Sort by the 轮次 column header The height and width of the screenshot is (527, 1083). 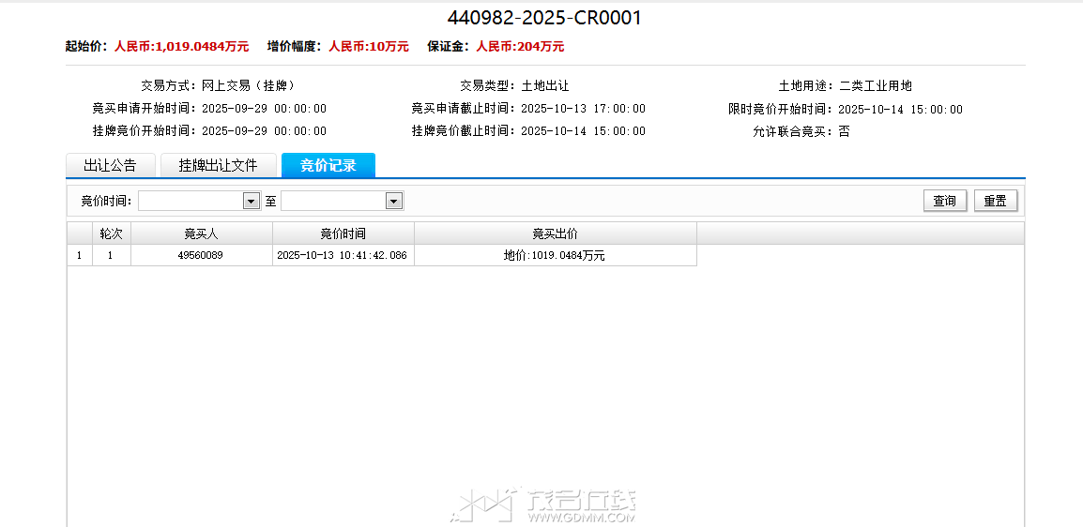tap(111, 233)
